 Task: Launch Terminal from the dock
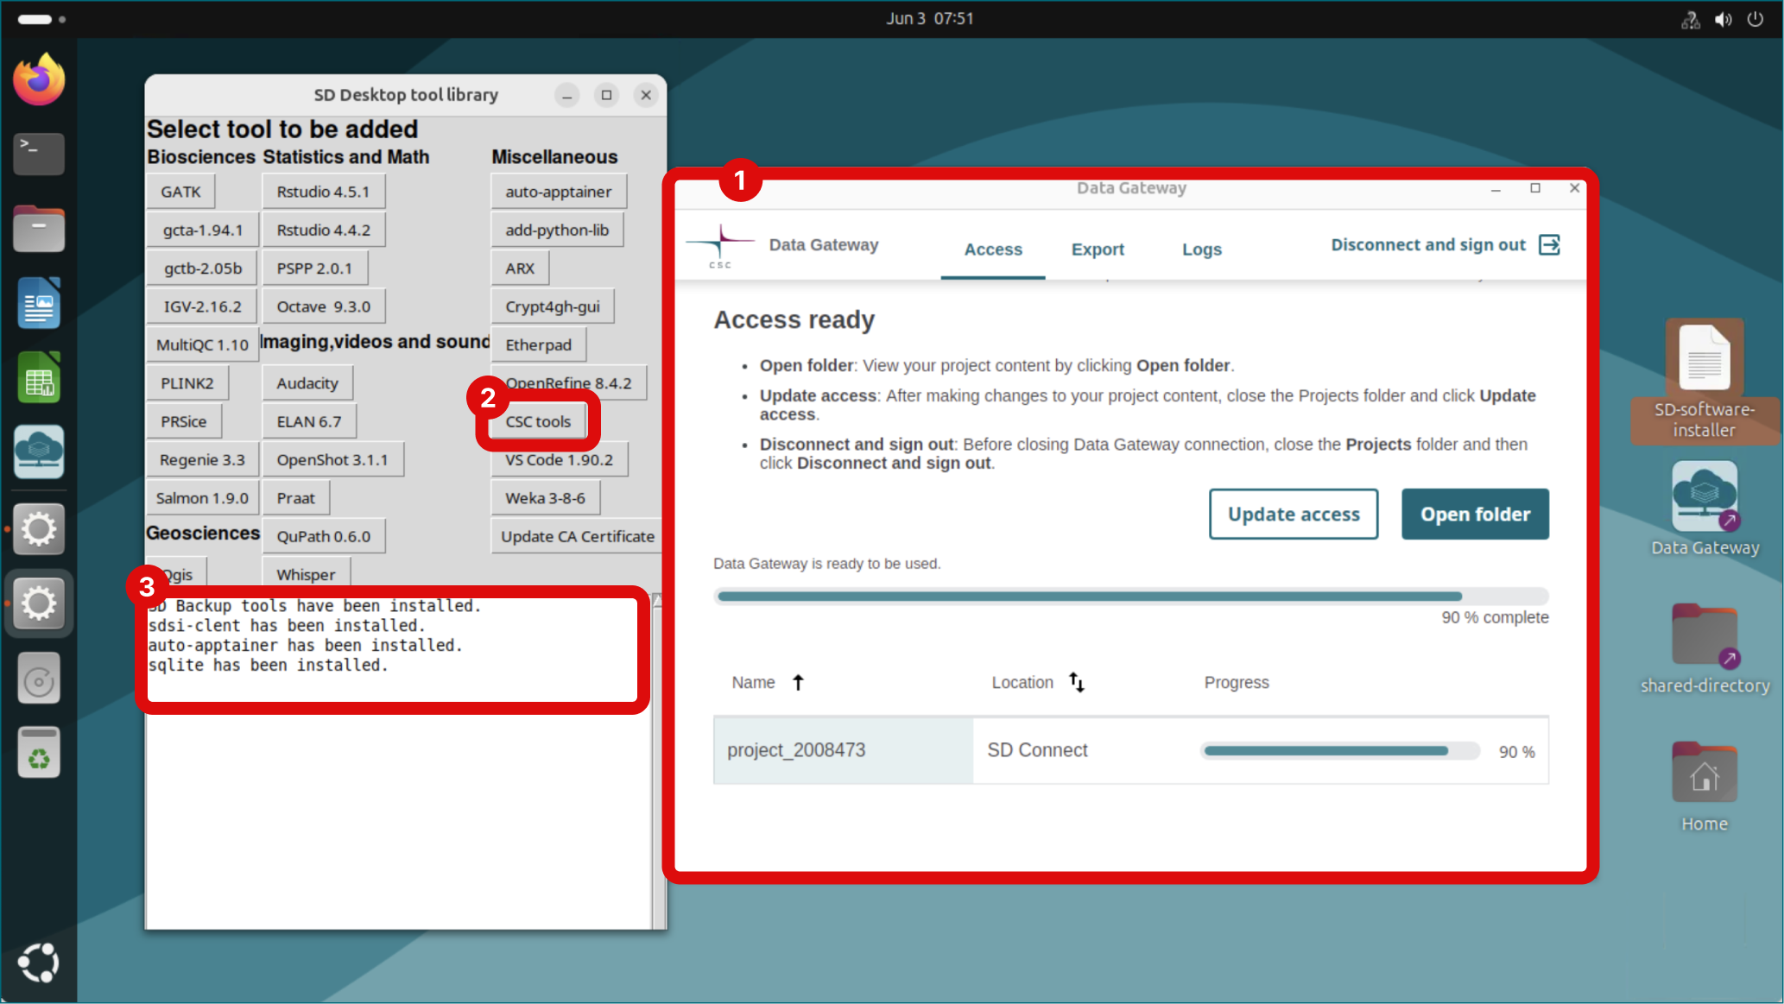(x=39, y=155)
